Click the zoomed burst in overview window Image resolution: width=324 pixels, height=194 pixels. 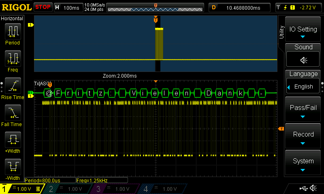(159, 44)
